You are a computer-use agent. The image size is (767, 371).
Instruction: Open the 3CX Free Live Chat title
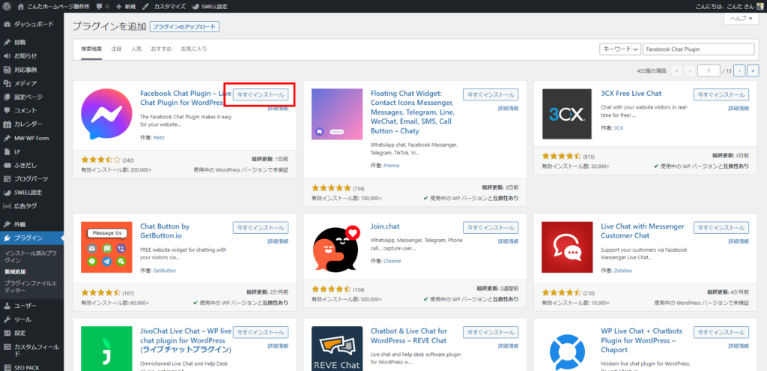(631, 94)
